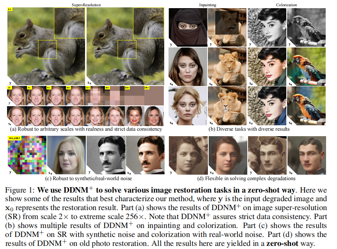Open the cracked old photo of woman
This screenshot has height=249, width=337.
coord(188,155)
